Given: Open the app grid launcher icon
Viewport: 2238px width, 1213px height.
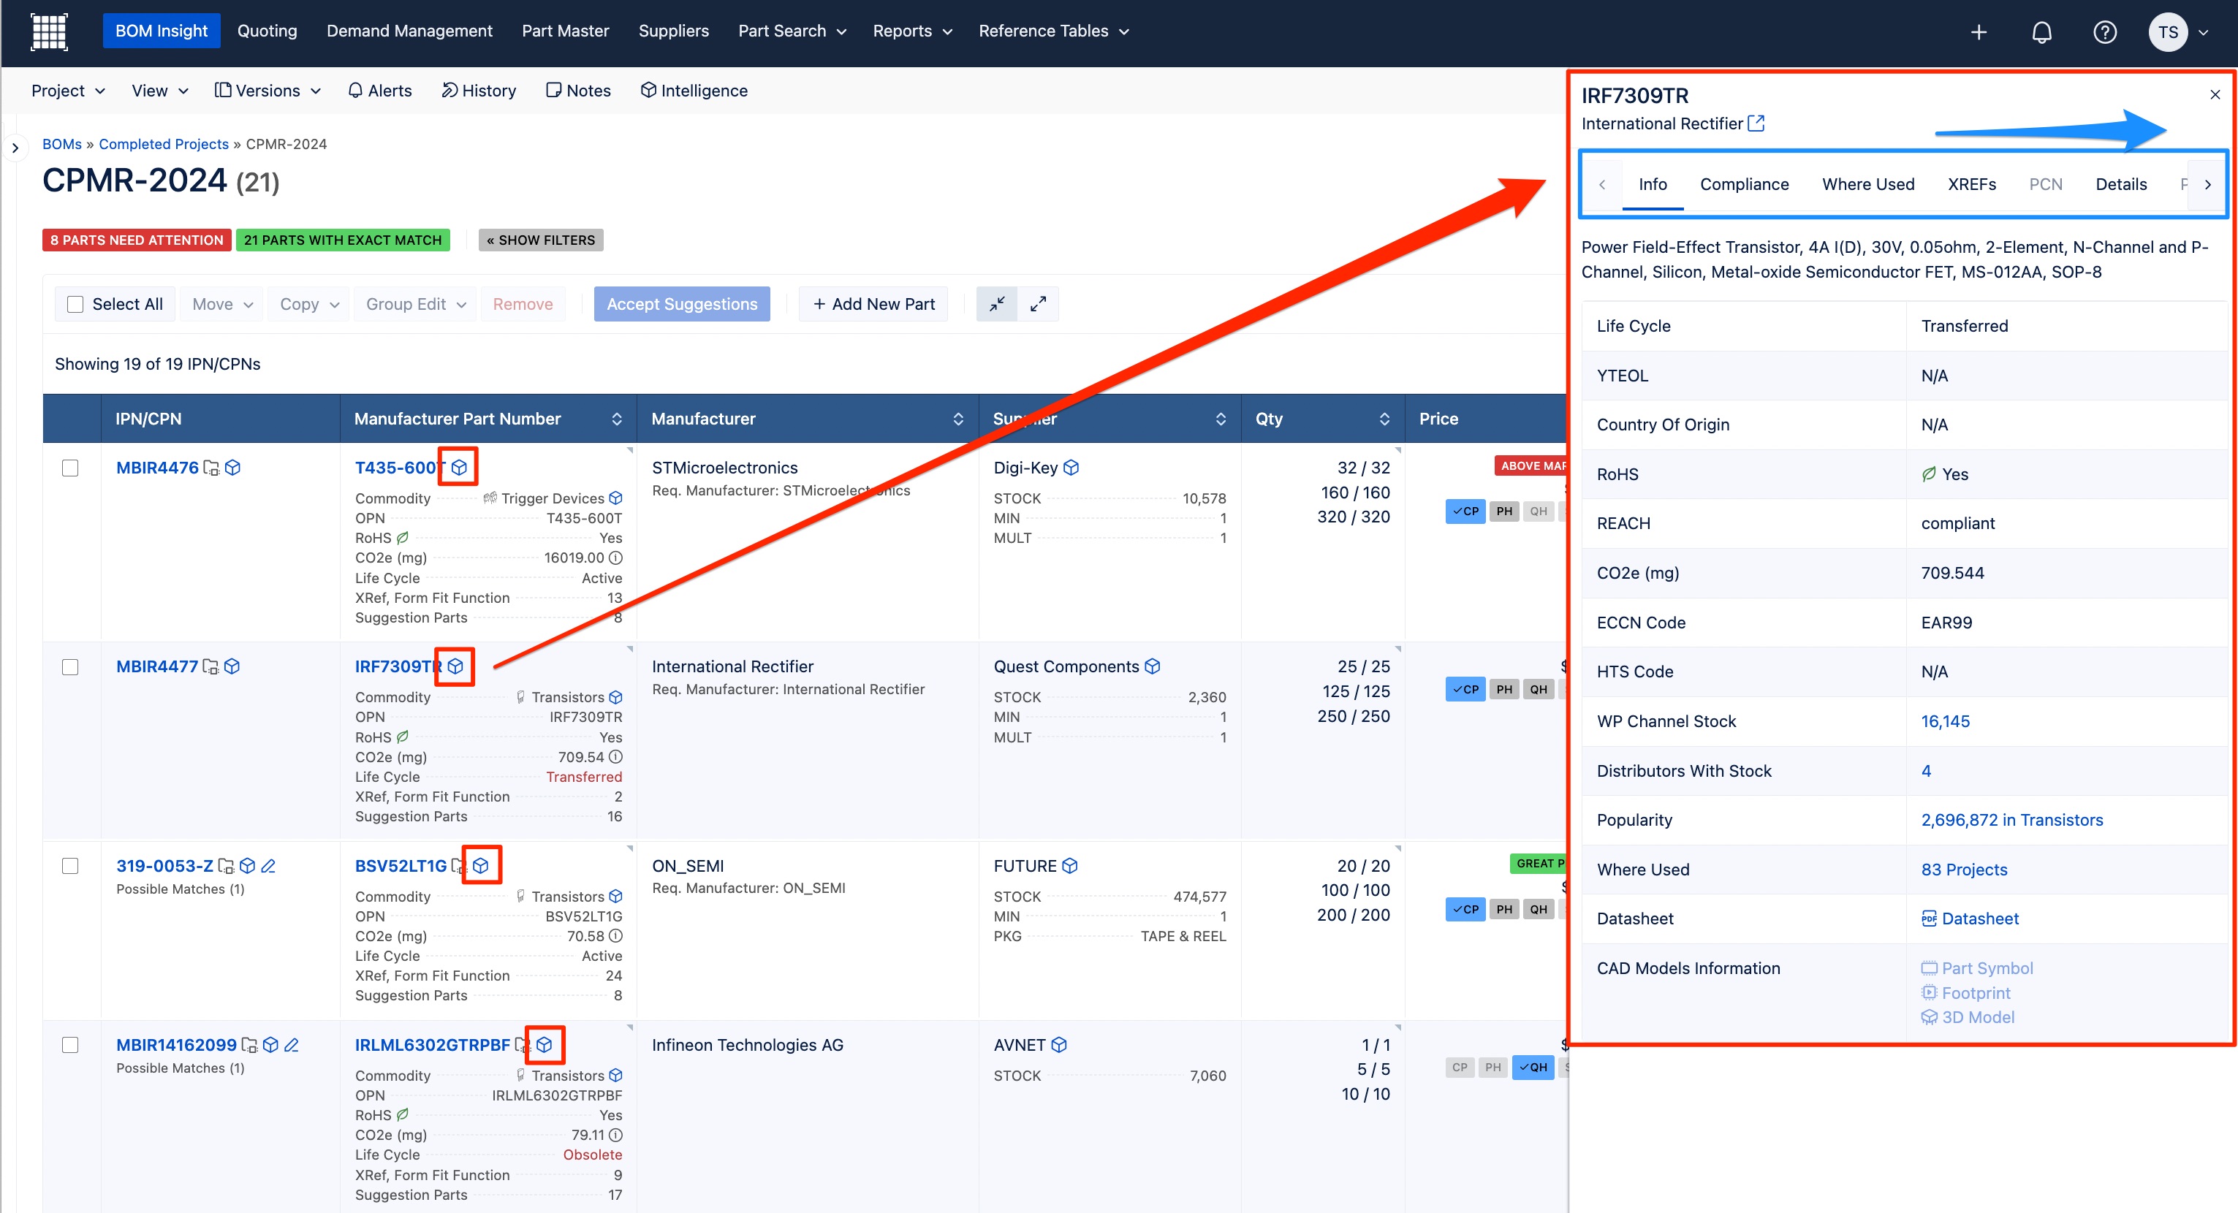Looking at the screenshot, I should tap(49, 32).
